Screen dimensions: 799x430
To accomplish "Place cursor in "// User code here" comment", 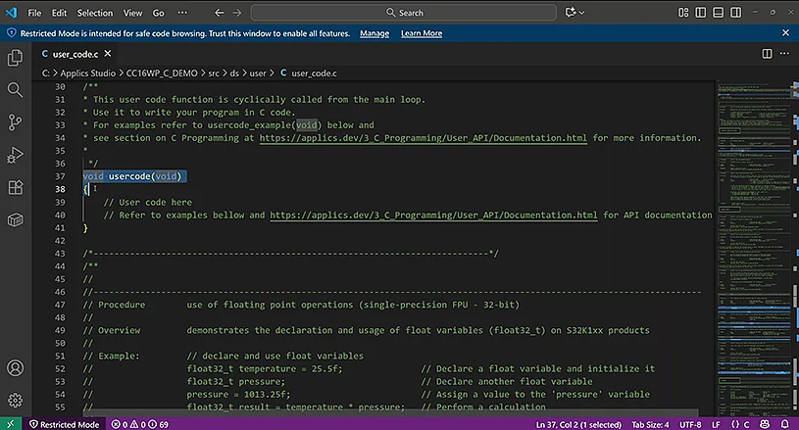I will coord(148,202).
